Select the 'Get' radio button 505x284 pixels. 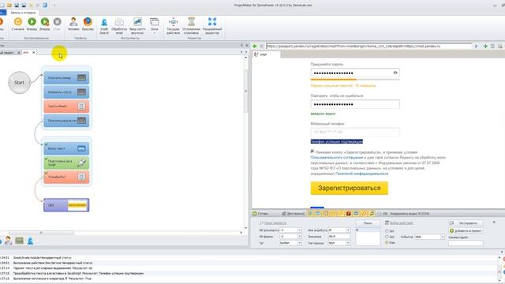pyautogui.click(x=387, y=231)
